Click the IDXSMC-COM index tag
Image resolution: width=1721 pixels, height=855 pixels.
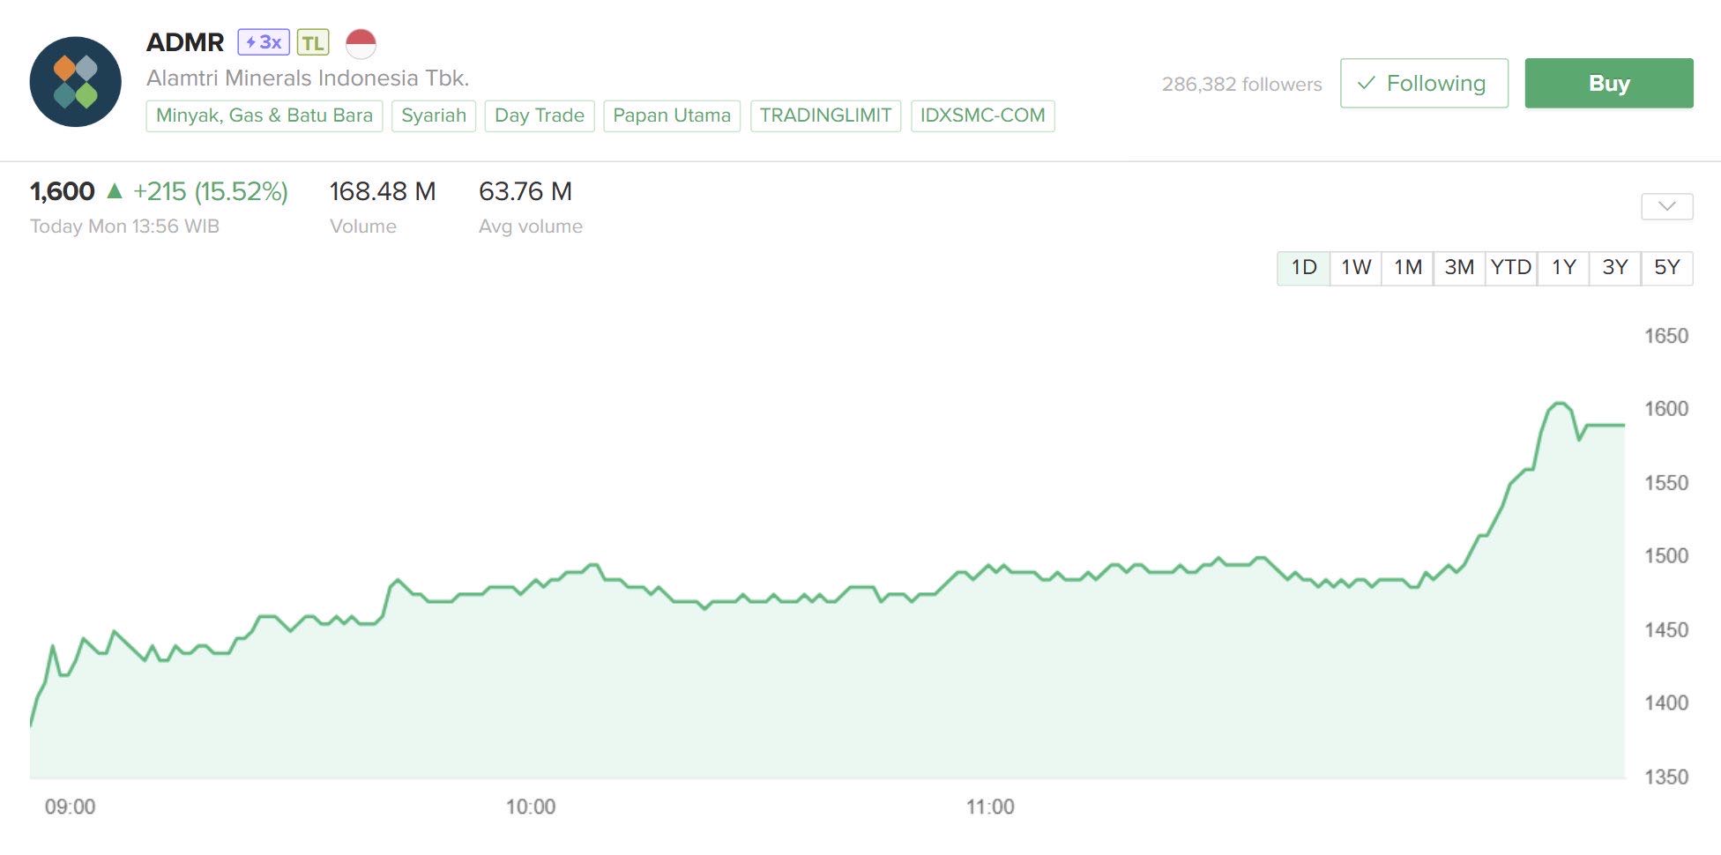(x=982, y=115)
